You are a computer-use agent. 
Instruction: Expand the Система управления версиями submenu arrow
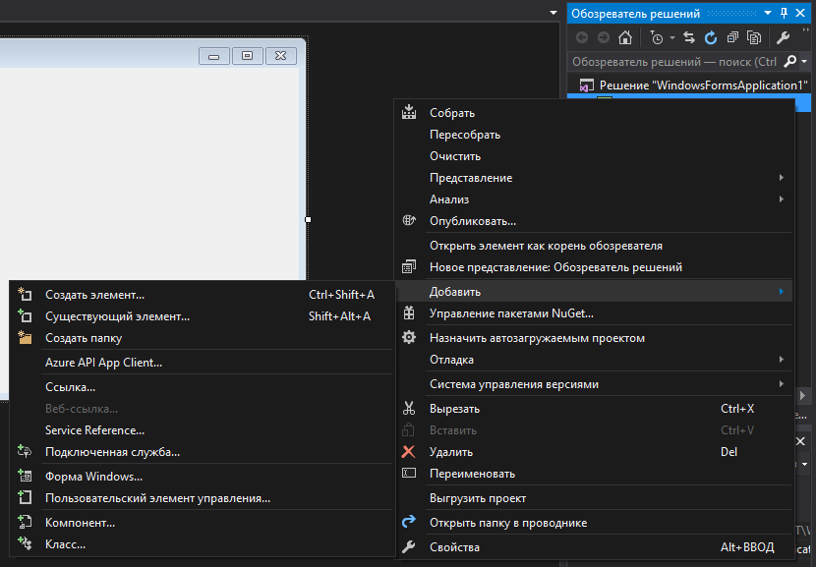pyautogui.click(x=782, y=384)
